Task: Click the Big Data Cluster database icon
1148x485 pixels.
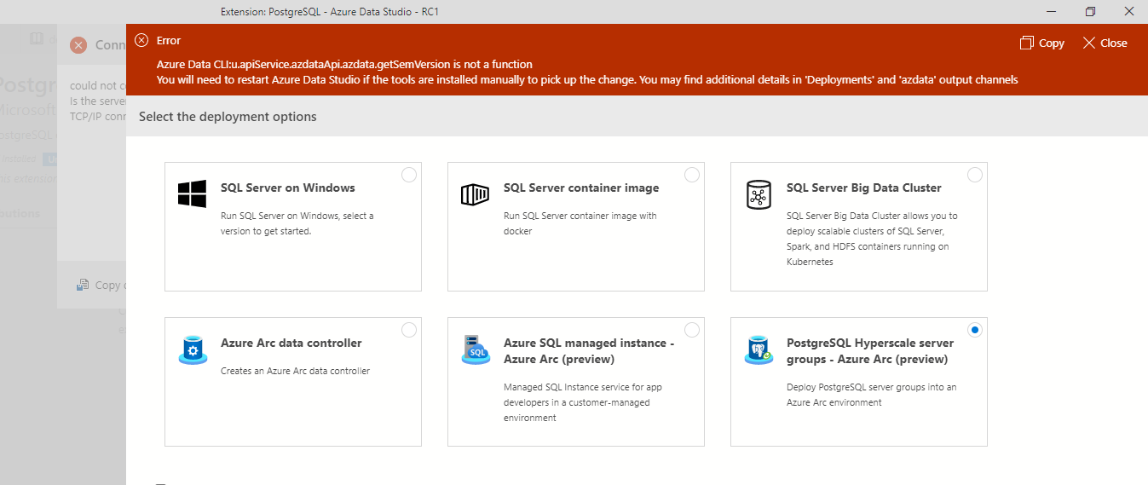Action: [759, 194]
